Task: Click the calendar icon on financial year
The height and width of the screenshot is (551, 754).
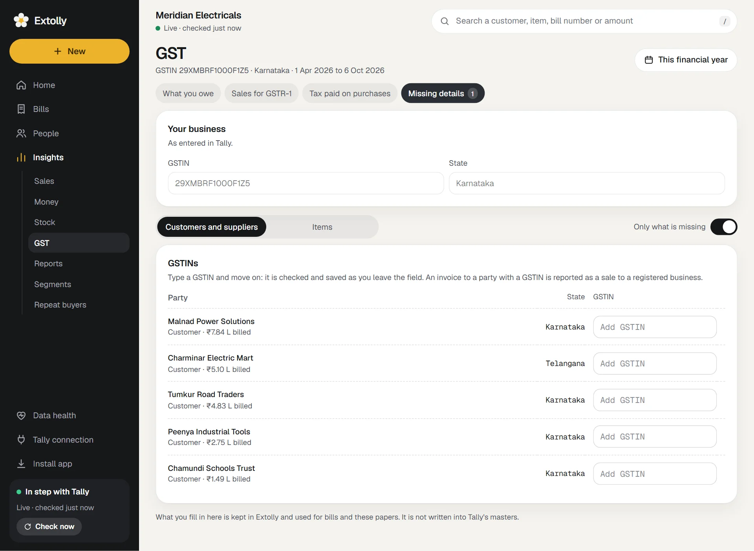Action: [x=649, y=60]
